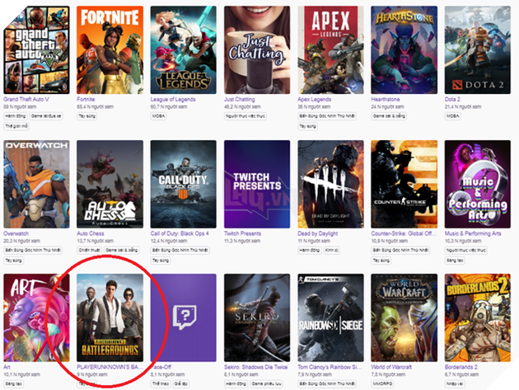Screen dimensions: 519x390
Task: Select Chiến thuật tag under Auto Chess
Action: (89, 250)
